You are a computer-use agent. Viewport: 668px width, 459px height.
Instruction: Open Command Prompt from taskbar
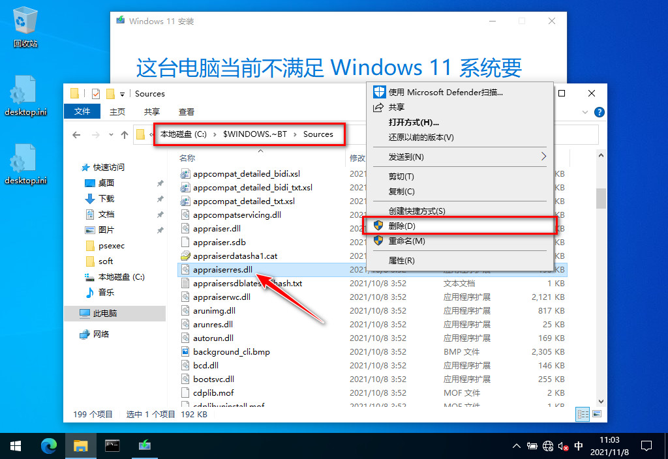pyautogui.click(x=112, y=446)
